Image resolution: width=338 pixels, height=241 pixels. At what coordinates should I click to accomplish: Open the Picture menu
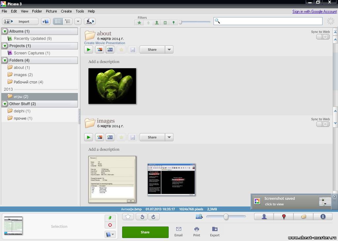click(51, 11)
